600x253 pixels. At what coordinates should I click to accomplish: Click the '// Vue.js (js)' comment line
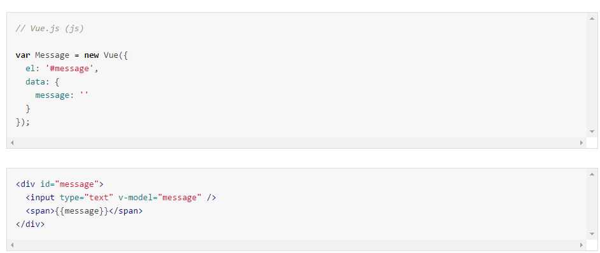(50, 29)
